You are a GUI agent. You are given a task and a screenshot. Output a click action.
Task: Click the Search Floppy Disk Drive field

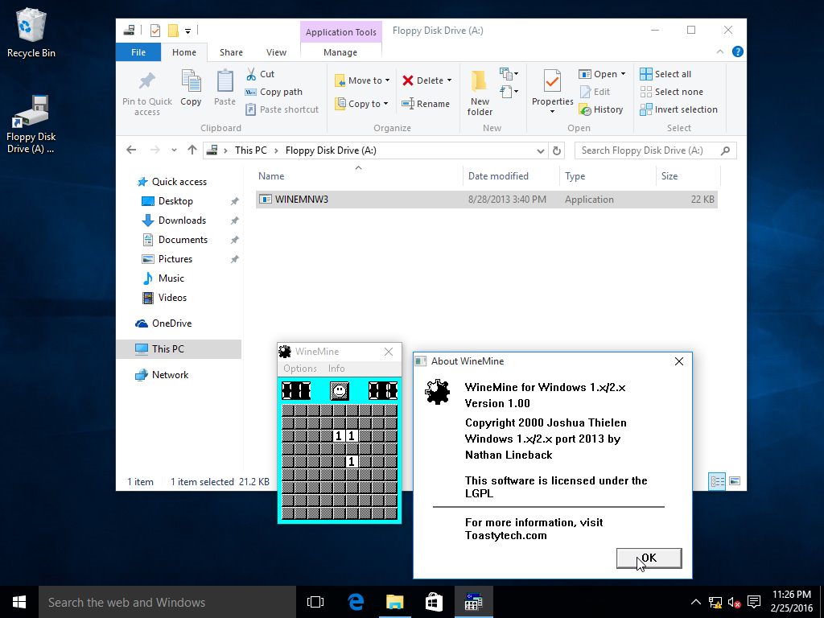click(655, 150)
